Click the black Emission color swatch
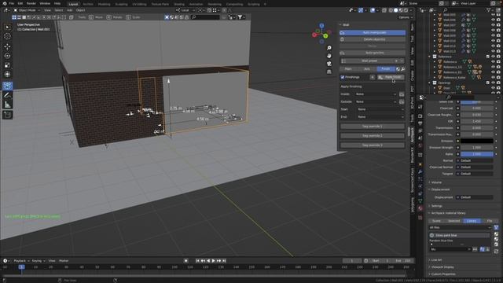The width and height of the screenshot is (503, 283). point(477,141)
